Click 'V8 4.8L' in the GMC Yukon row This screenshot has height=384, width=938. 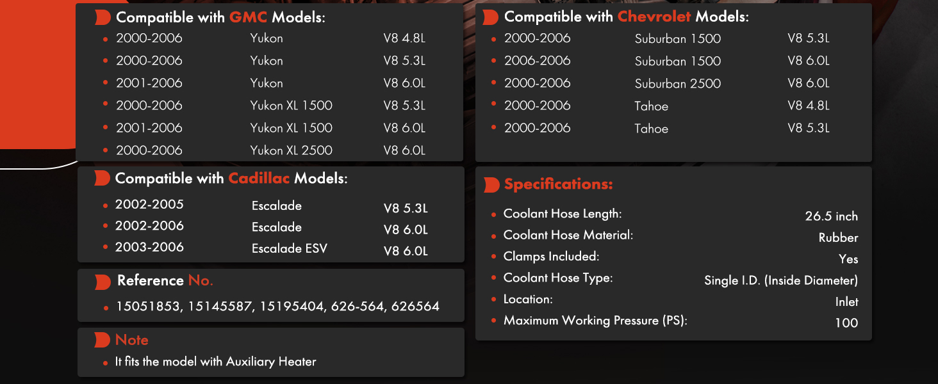(x=404, y=38)
